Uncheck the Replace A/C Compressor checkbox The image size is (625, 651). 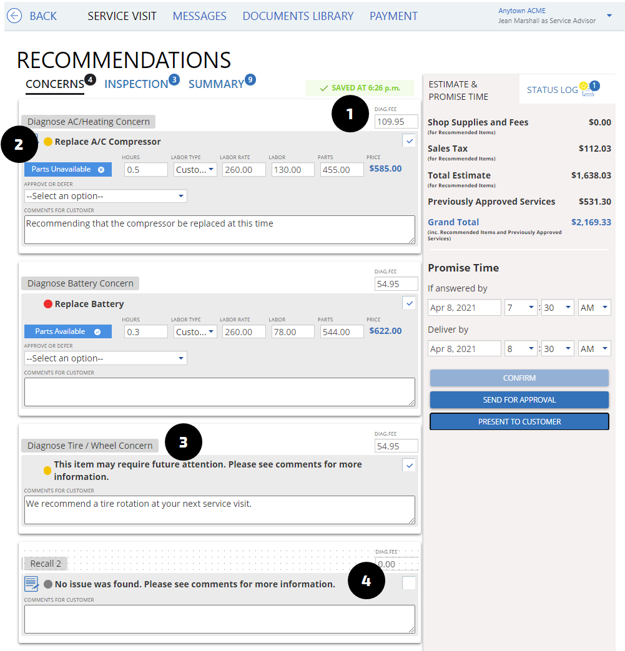[x=409, y=141]
